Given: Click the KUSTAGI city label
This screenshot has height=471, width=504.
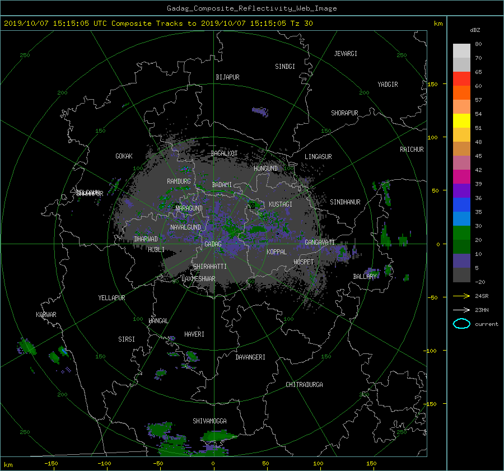Looking at the screenshot, I should coord(281,204).
